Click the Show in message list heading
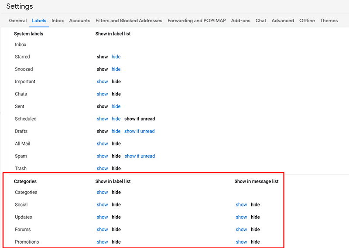This screenshot has height=248, width=349. click(256, 181)
